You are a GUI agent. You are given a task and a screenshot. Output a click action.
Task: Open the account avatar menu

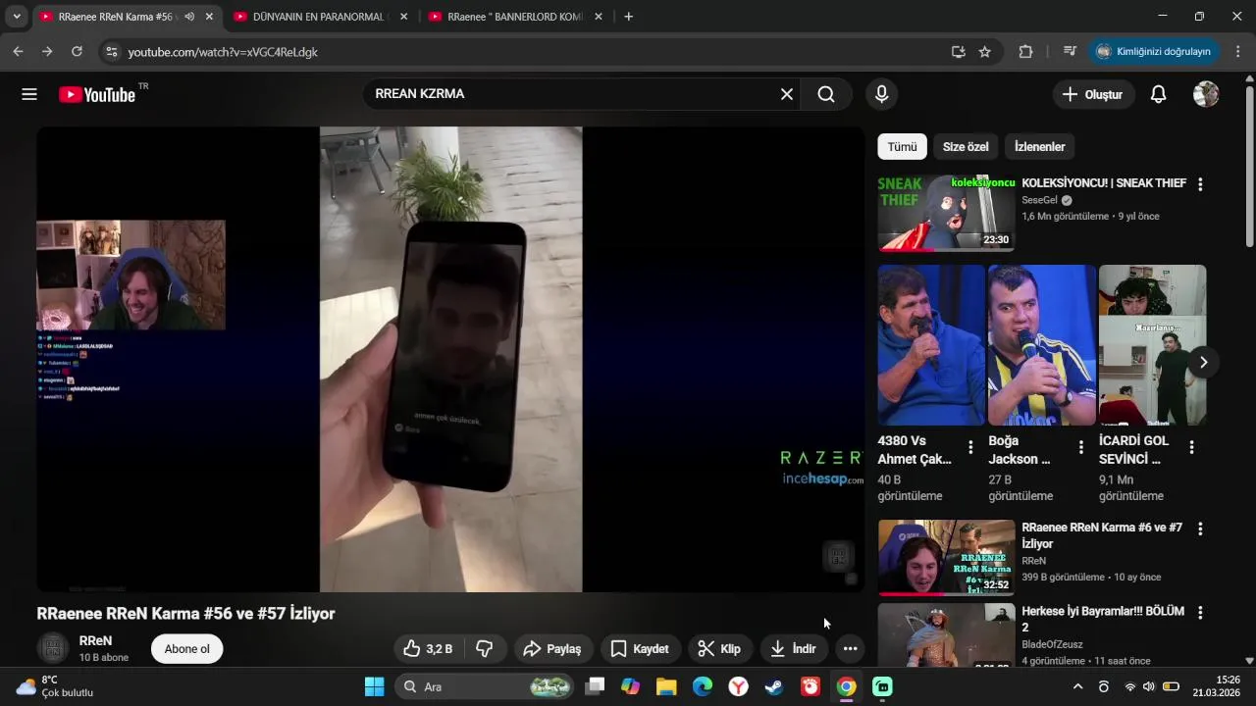click(1206, 94)
